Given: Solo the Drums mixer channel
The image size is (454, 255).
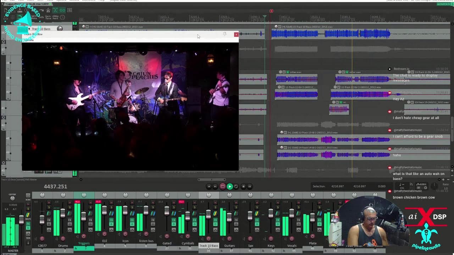Looking at the screenshot, I should click(x=70, y=207).
